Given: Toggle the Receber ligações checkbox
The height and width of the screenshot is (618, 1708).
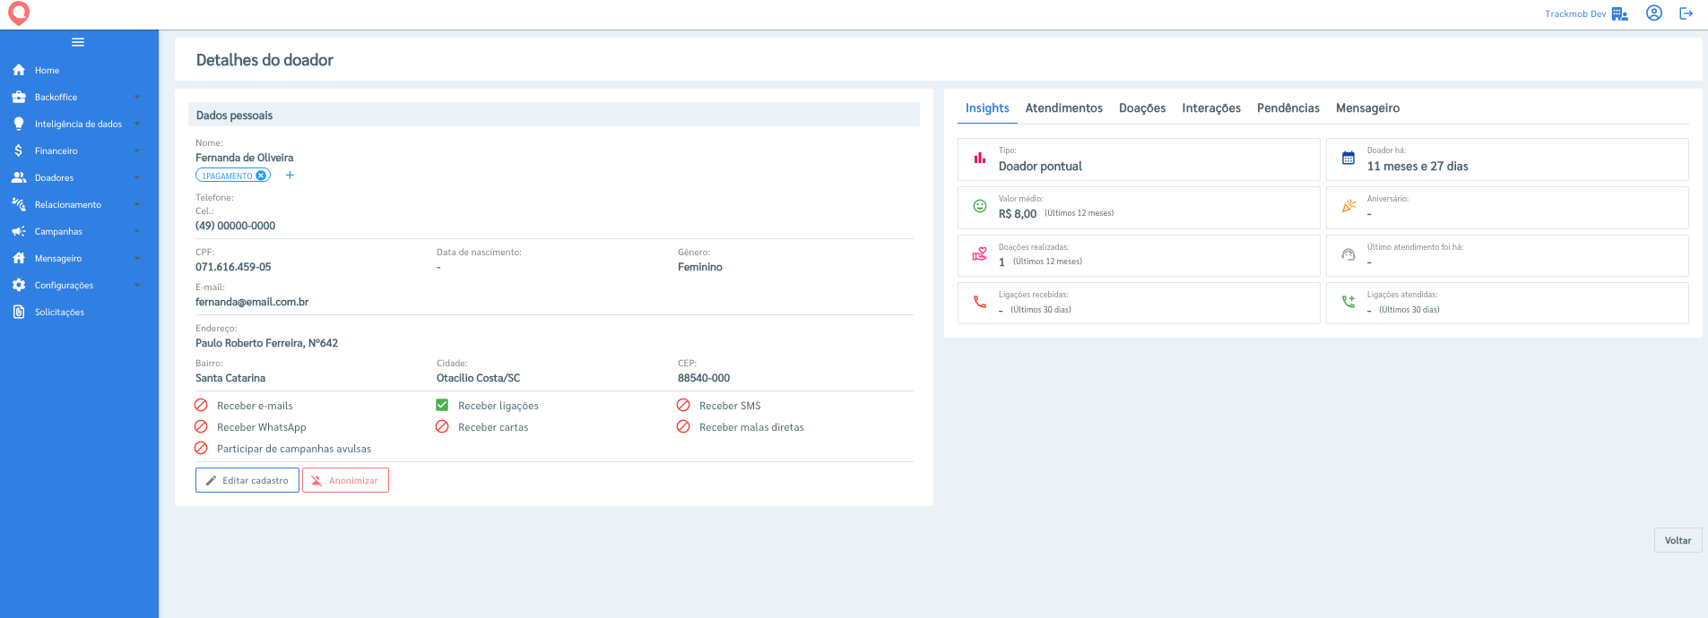Looking at the screenshot, I should click(x=442, y=405).
